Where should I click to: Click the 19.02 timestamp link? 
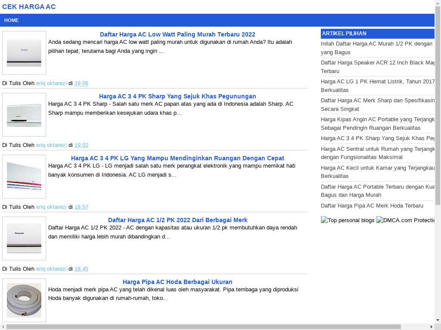81,145
